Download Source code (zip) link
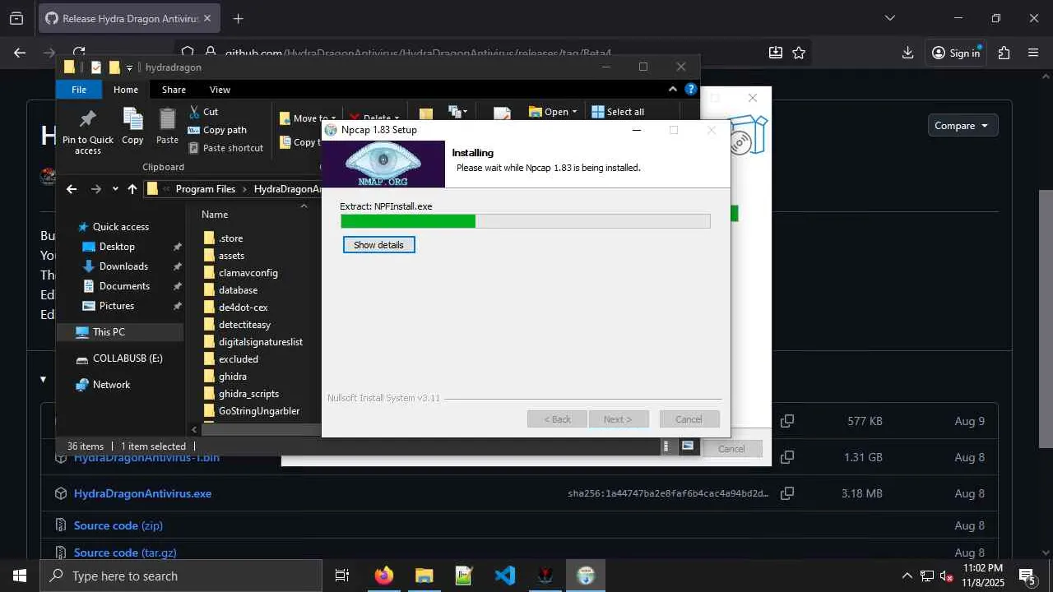This screenshot has width=1053, height=592. 118,525
